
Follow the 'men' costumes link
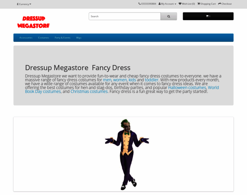coord(107,80)
